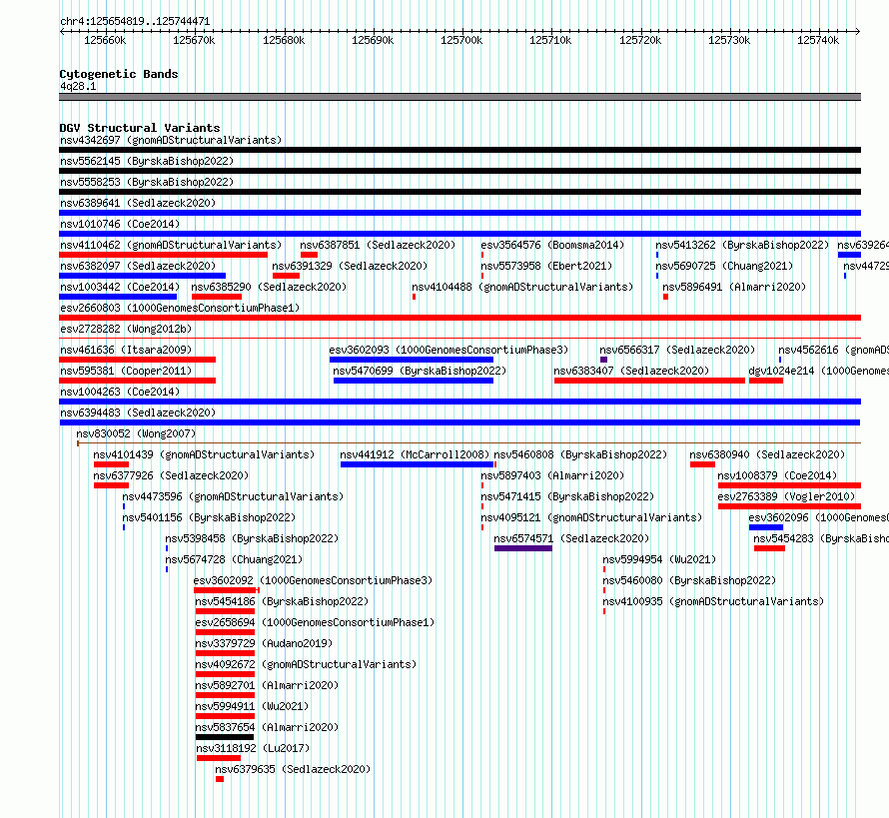Click the nsv1004263 Coe2014 label

120,392
